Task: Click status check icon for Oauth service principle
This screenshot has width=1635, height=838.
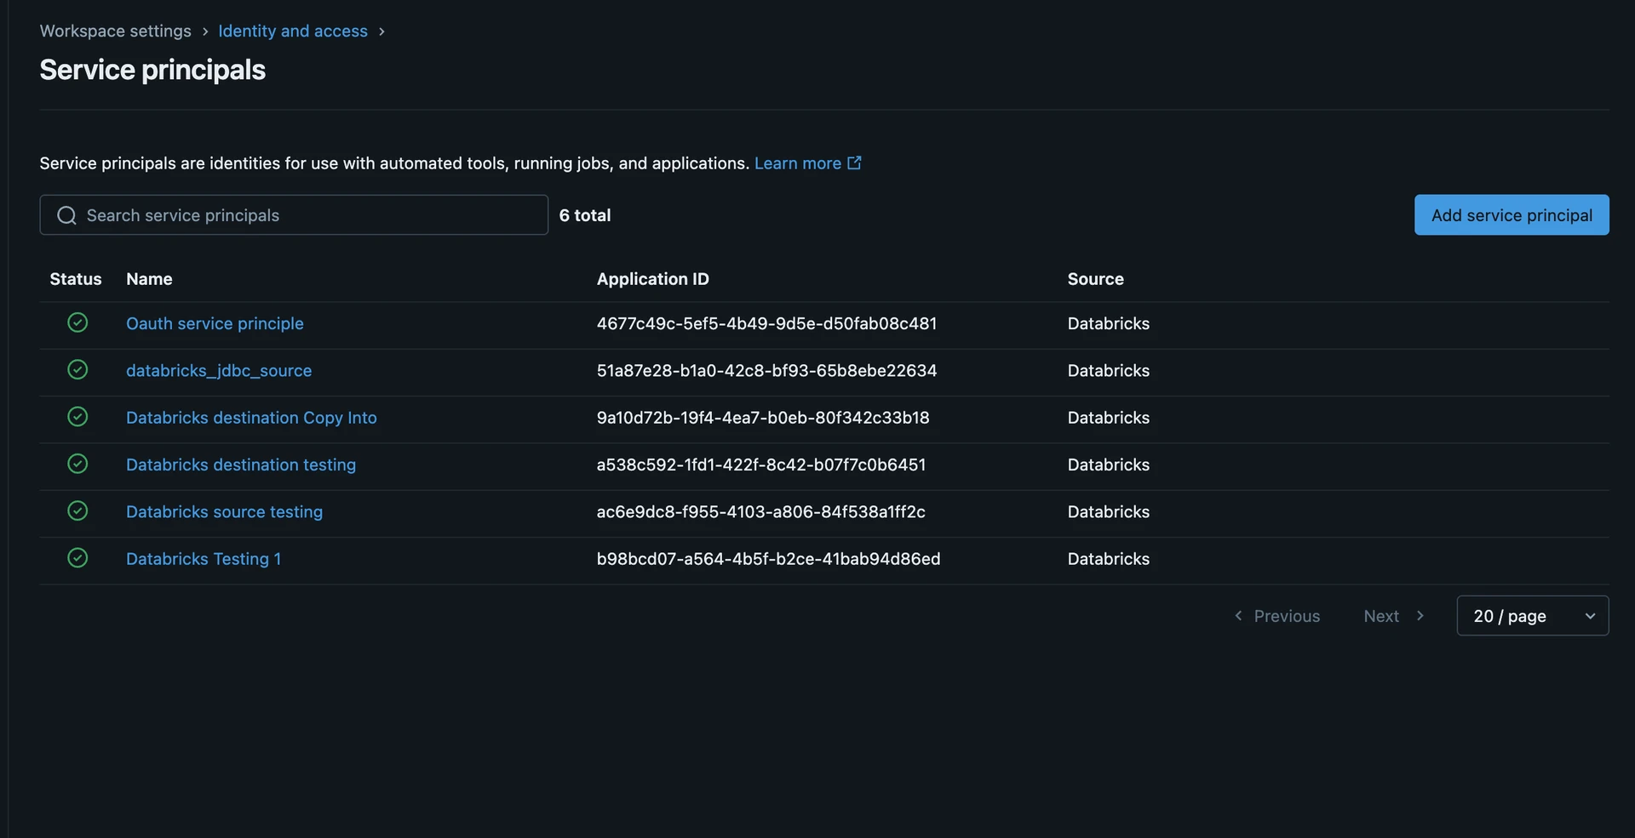Action: [x=77, y=322]
